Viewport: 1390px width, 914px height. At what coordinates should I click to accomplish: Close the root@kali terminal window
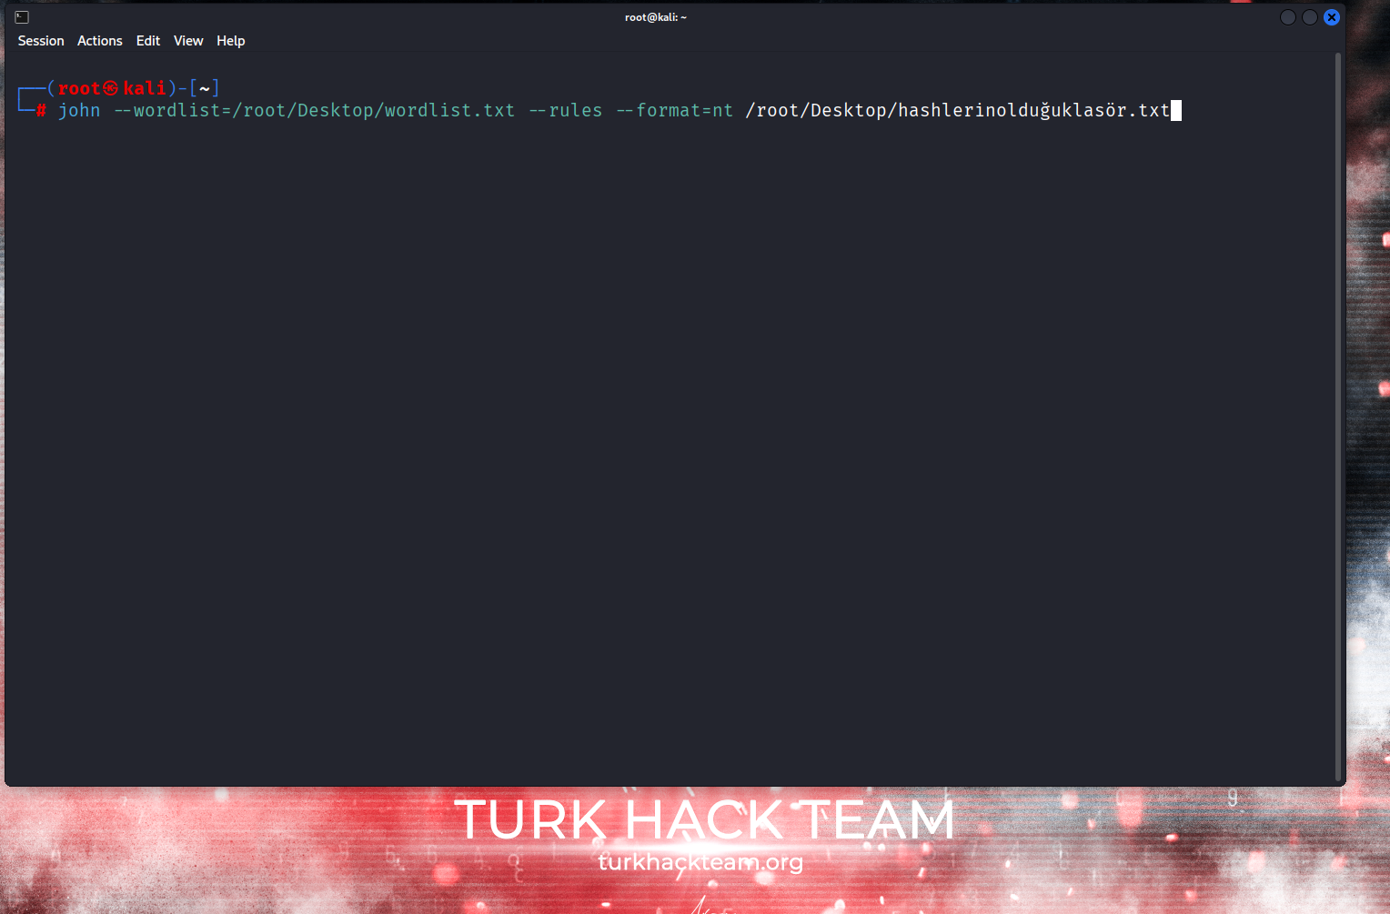coord(1332,17)
